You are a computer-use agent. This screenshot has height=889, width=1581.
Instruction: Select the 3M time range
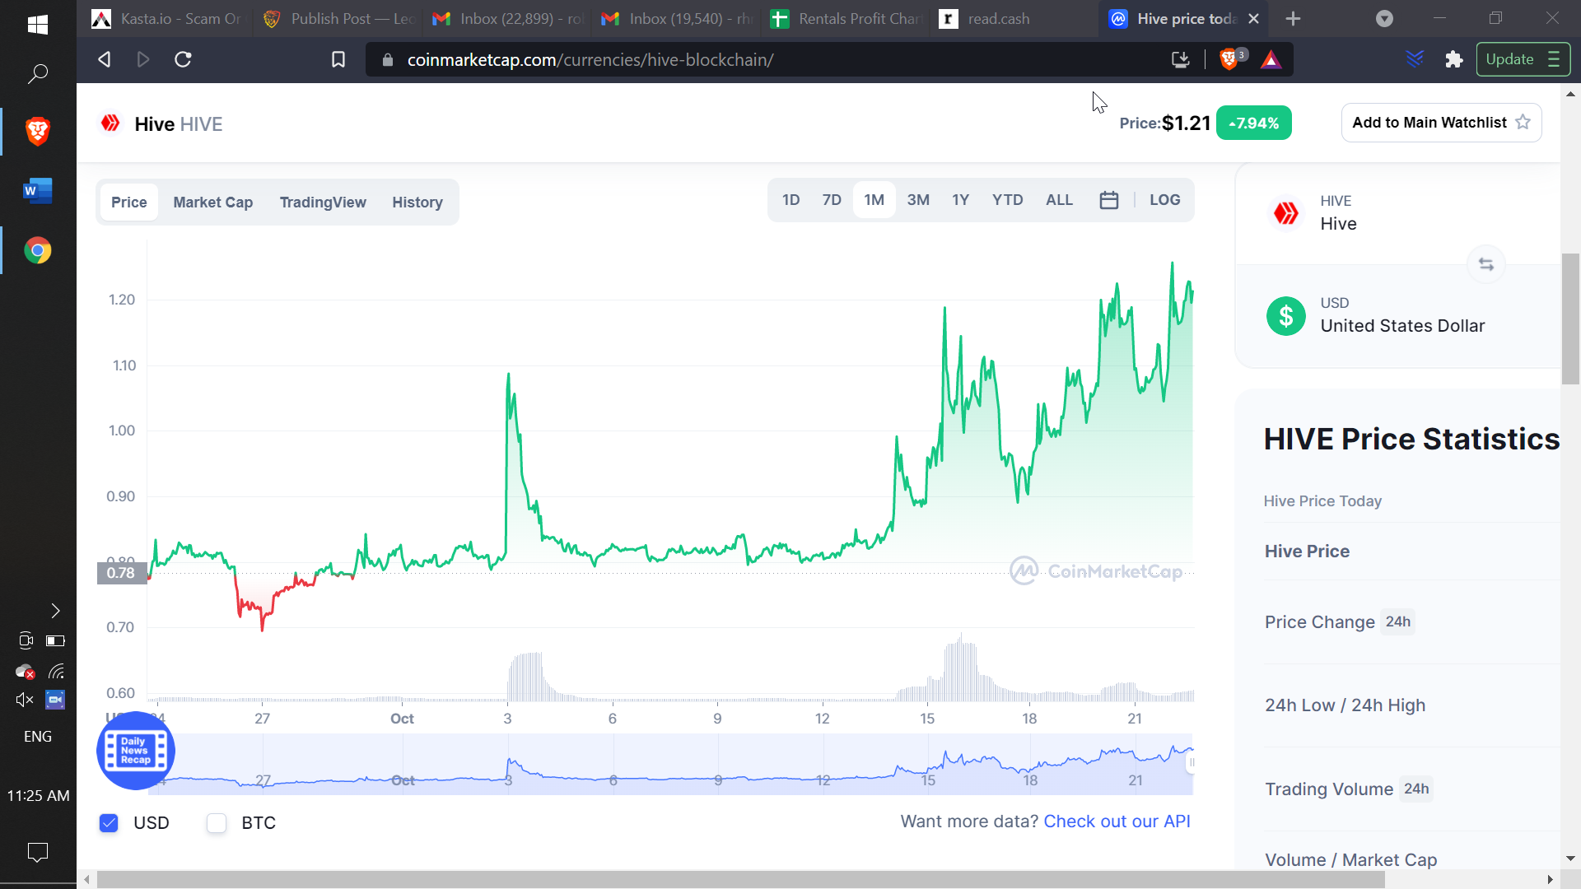point(918,200)
